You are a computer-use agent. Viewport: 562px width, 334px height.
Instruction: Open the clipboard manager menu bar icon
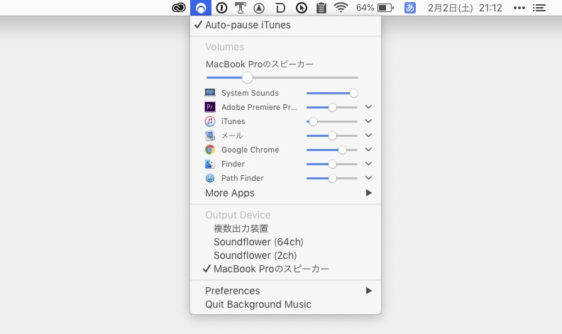point(321,8)
